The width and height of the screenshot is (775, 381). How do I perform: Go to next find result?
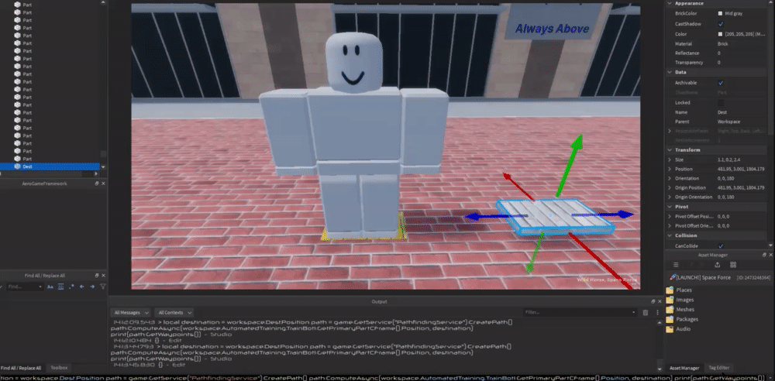92,287
